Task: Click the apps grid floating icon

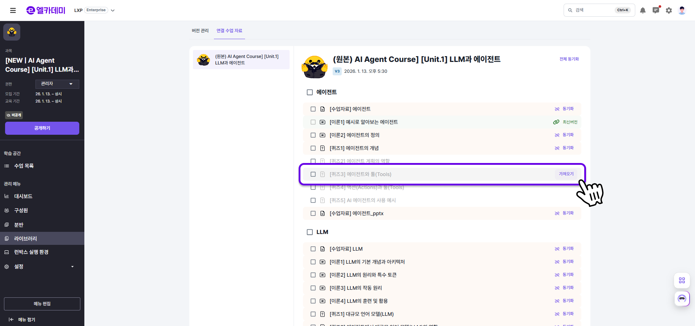Action: [682, 280]
